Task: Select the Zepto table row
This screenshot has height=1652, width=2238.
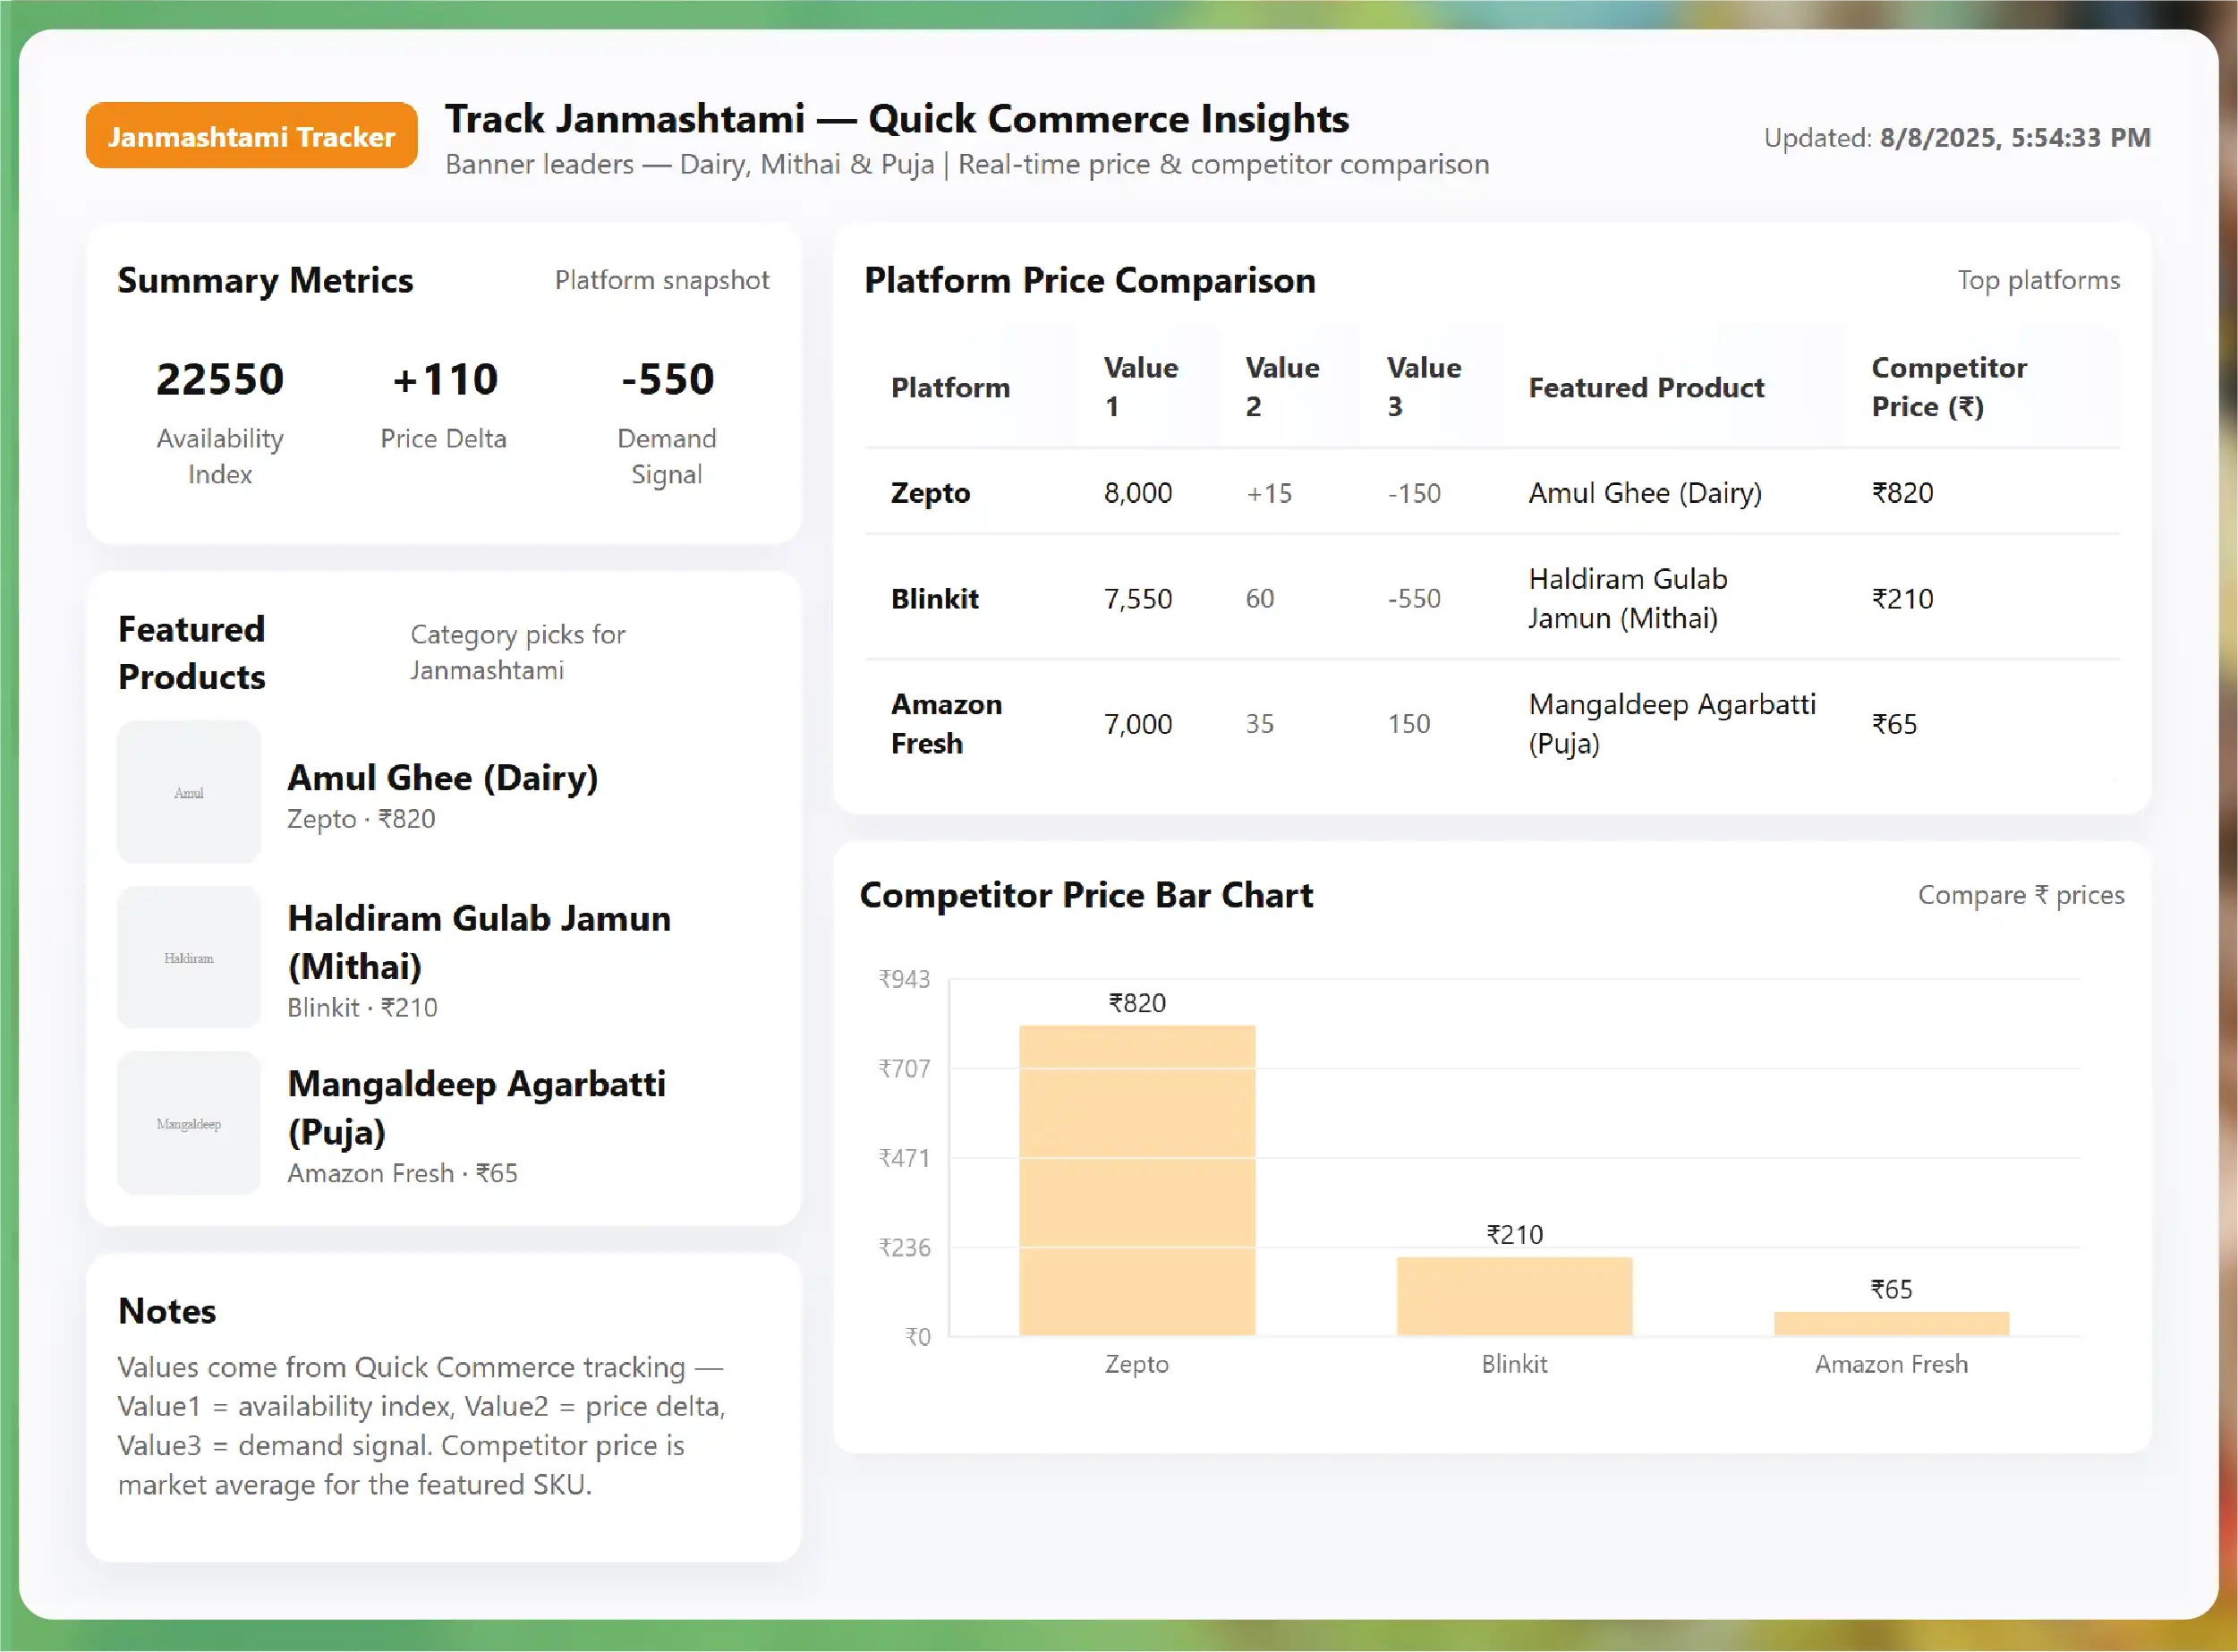Action: coord(1491,493)
